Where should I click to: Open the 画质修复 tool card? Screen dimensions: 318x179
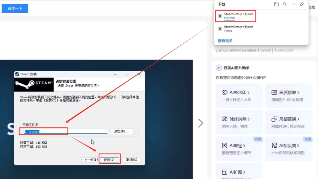pyautogui.click(x=289, y=96)
